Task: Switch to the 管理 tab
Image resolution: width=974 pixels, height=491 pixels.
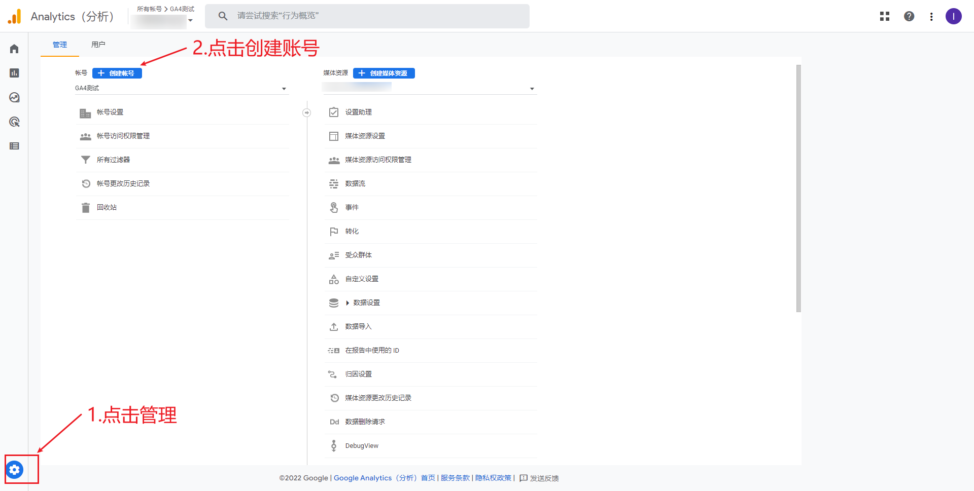Action: coord(60,45)
